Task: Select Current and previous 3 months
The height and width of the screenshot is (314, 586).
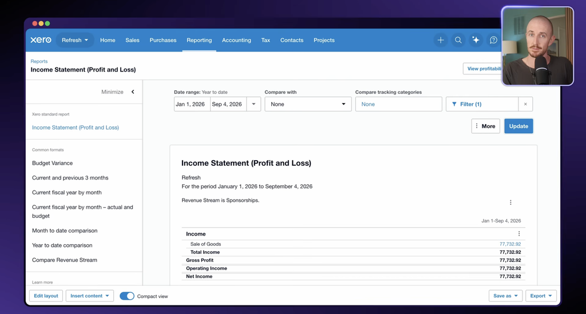Action: coord(70,178)
